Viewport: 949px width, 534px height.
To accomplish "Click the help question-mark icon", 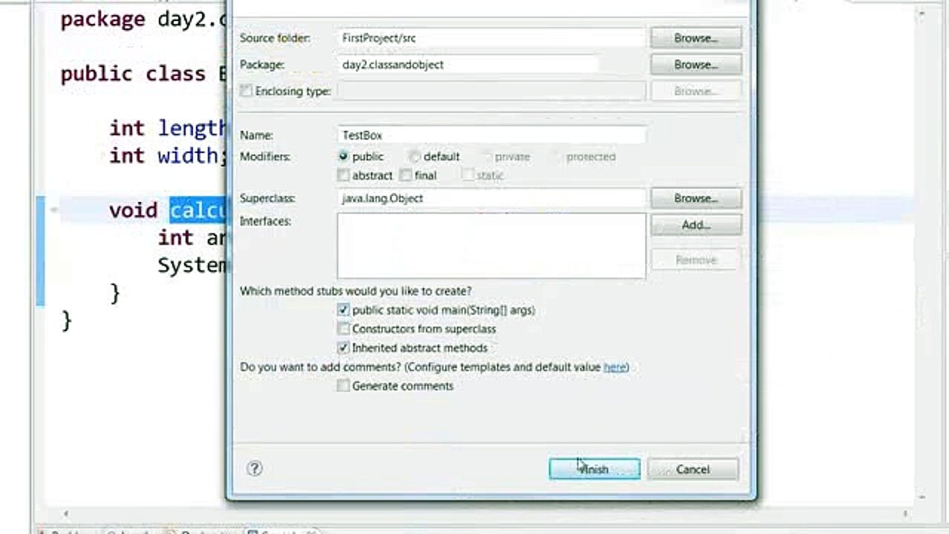I will coord(255,469).
